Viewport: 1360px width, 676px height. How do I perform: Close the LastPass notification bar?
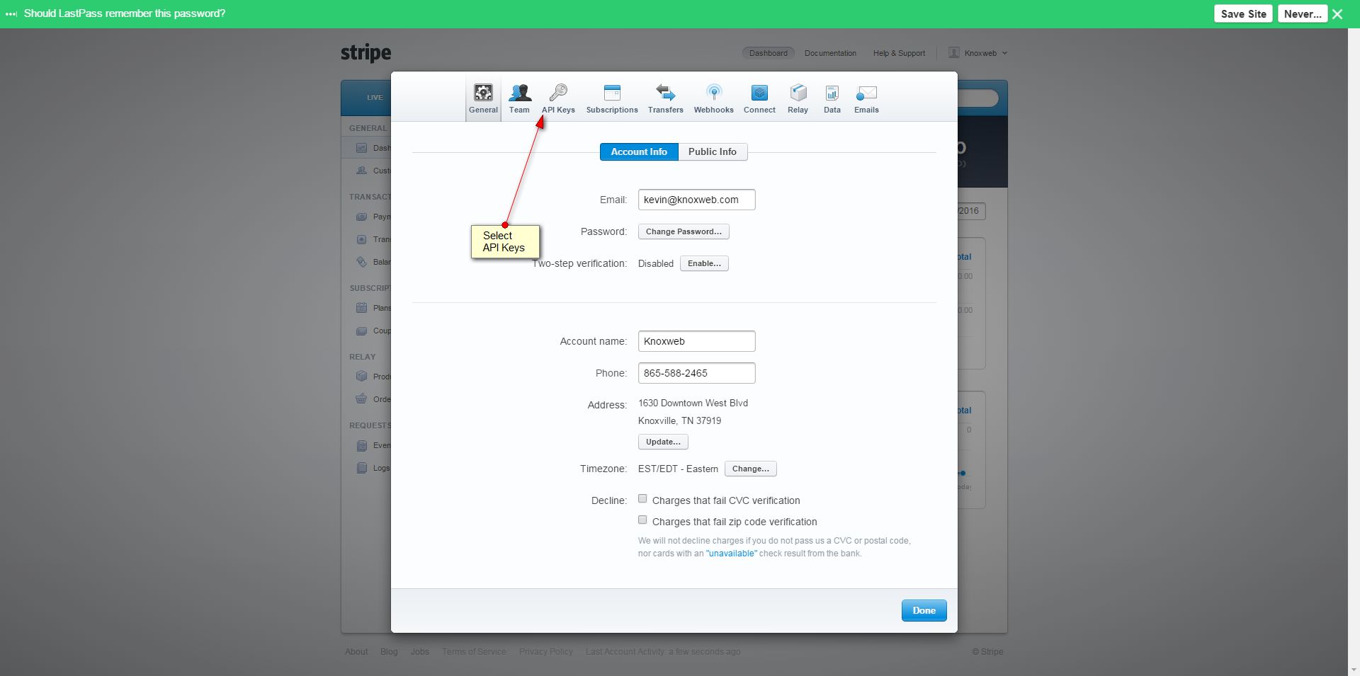tap(1337, 14)
